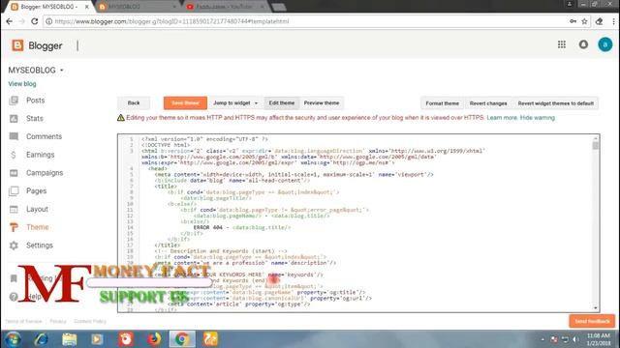Click the Preview theme button
Viewport: 620px width, 348px height.
coord(322,103)
